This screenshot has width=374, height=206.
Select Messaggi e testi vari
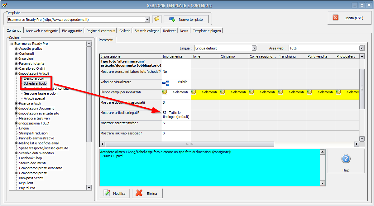34,118
